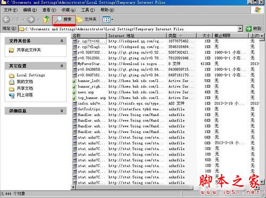
Task: Collapse the 文件夹任务 panel
Action: click(x=62, y=41)
